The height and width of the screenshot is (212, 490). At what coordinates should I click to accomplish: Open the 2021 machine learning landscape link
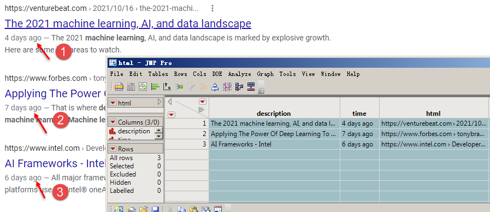tap(128, 23)
